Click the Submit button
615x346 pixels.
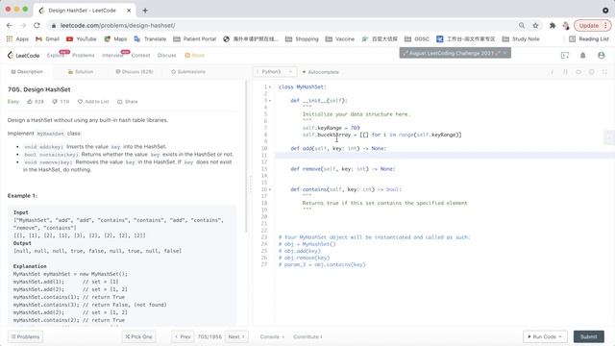(x=589, y=336)
